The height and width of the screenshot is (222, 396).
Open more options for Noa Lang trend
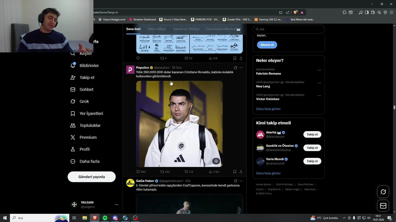coord(319,83)
